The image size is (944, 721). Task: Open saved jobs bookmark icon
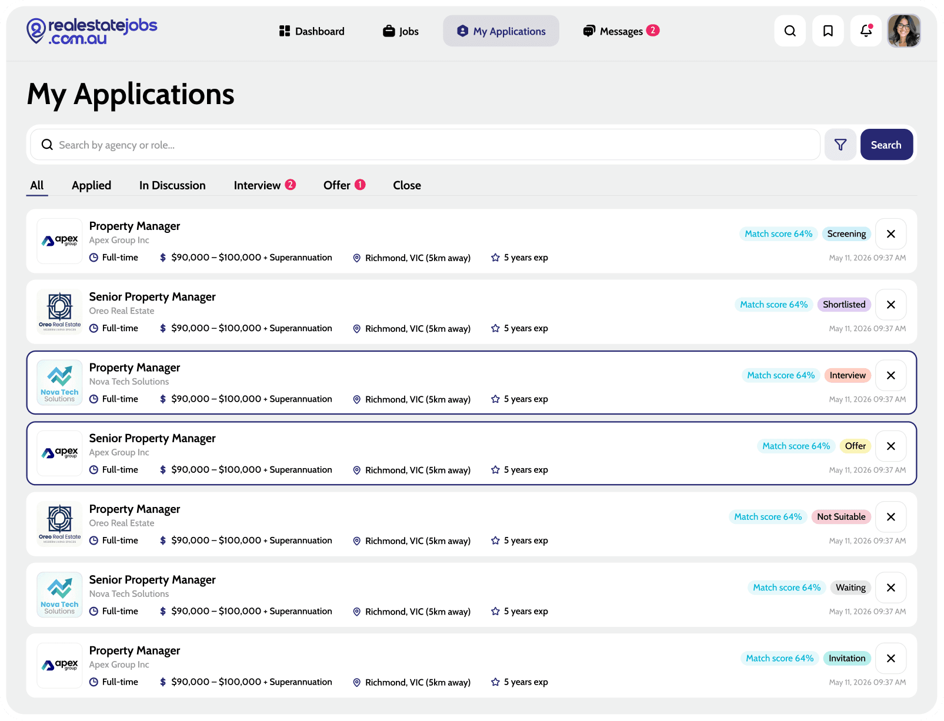[828, 31]
